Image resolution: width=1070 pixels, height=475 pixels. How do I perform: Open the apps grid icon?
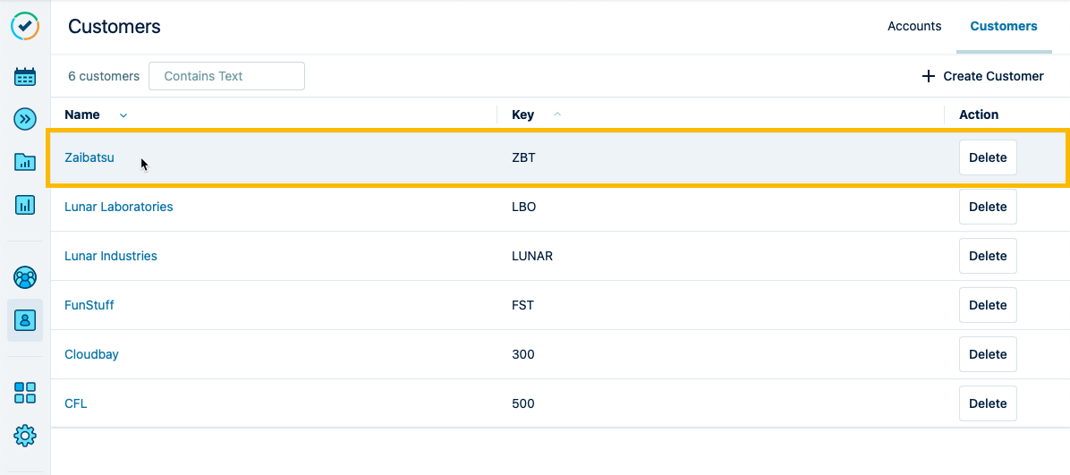[25, 393]
